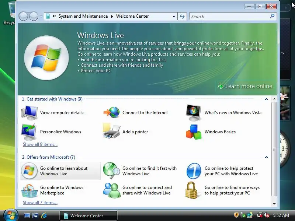Collapse the Get started with Windows section

tap(266, 99)
